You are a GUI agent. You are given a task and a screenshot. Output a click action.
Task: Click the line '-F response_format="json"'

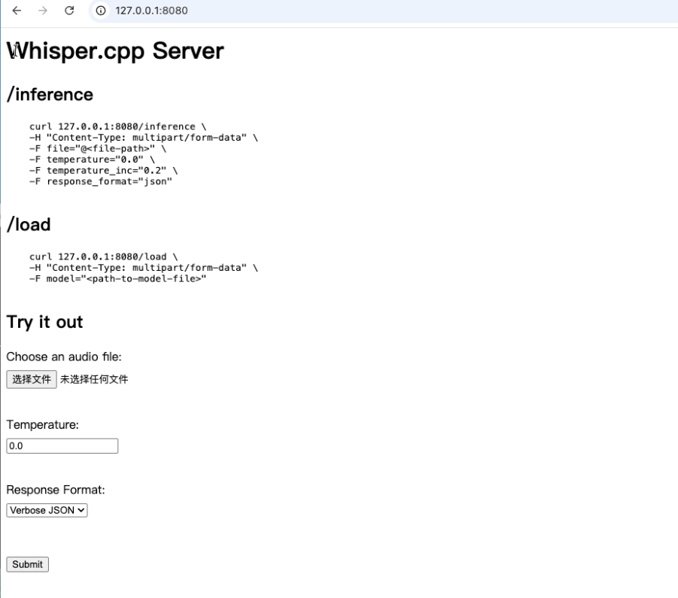pyautogui.click(x=101, y=181)
